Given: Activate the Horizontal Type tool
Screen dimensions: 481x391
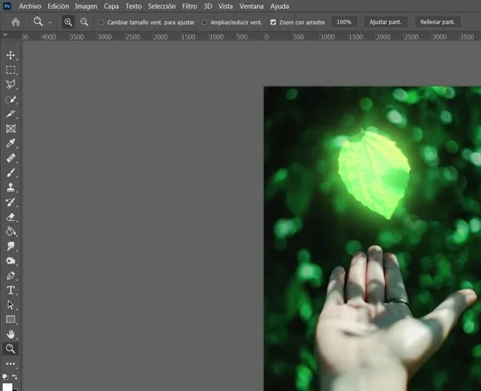Looking at the screenshot, I should [10, 290].
